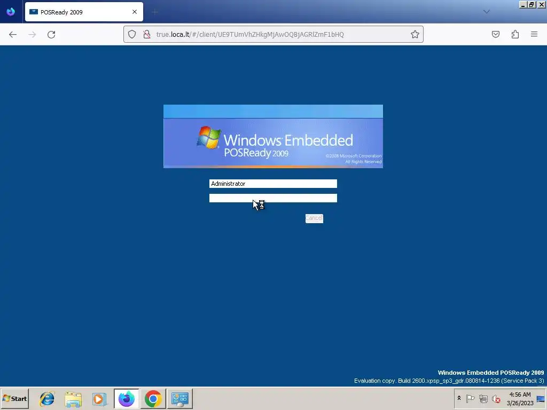
Task: Launch Windows Media Player from taskbar
Action: [99, 398]
